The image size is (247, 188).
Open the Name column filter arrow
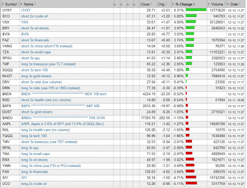pyautogui.click(x=22, y=4)
